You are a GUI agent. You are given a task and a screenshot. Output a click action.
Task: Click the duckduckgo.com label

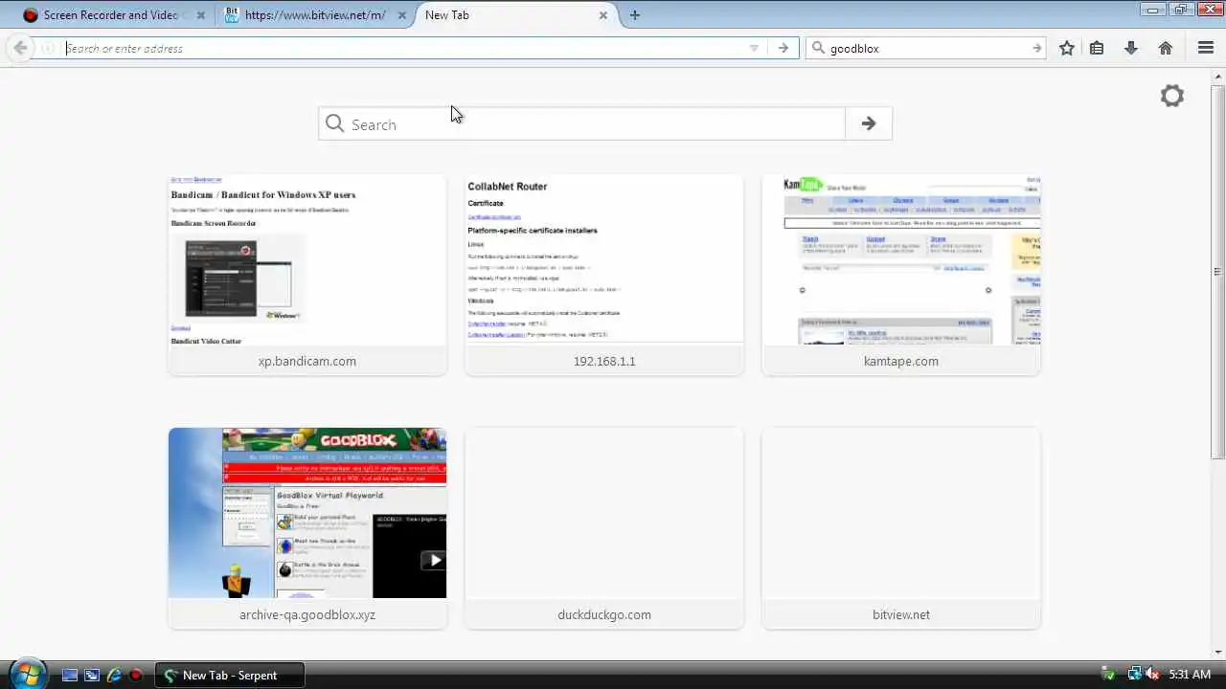click(604, 614)
